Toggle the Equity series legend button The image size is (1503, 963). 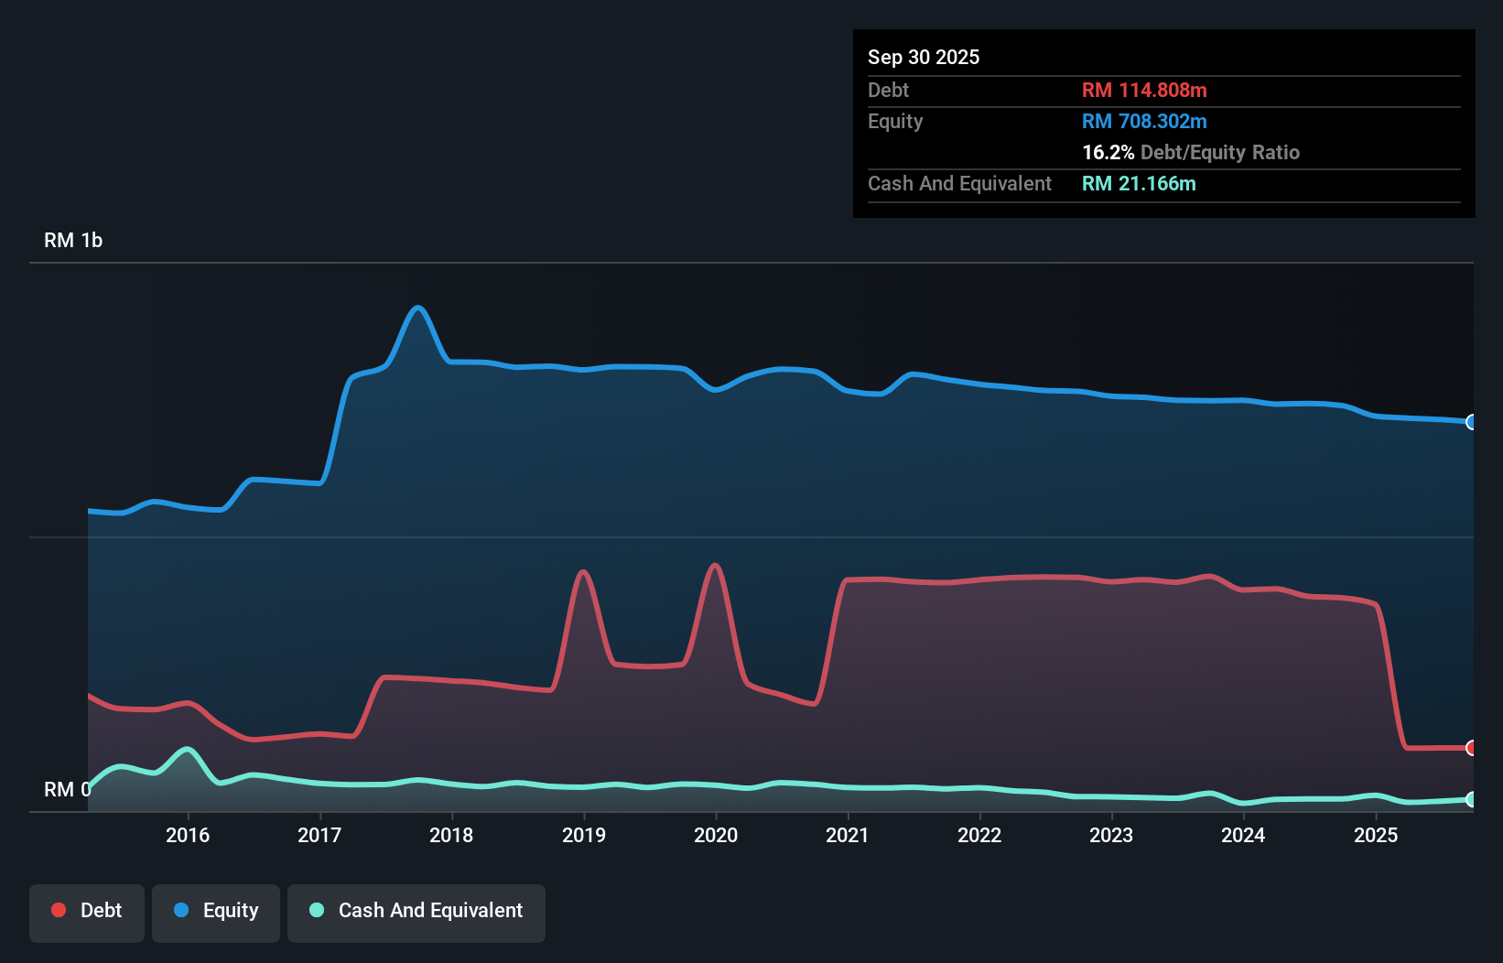pyautogui.click(x=216, y=913)
